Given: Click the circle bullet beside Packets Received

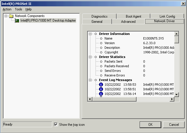Looking at the screenshot, I should click(x=101, y=66).
